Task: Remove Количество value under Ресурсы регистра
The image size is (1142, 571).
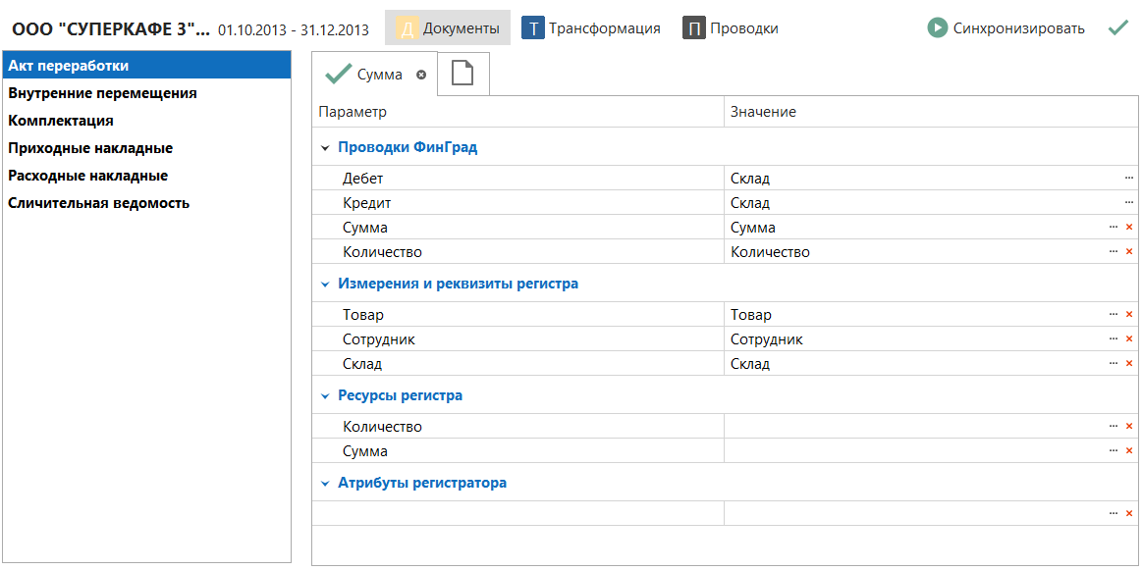Action: point(1129,427)
